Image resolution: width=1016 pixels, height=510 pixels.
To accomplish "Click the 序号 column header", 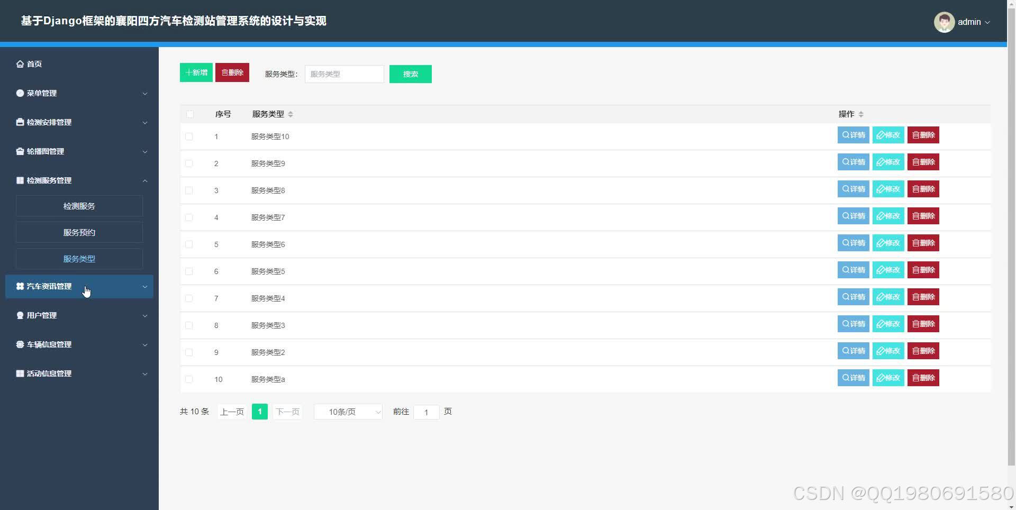I will point(223,114).
